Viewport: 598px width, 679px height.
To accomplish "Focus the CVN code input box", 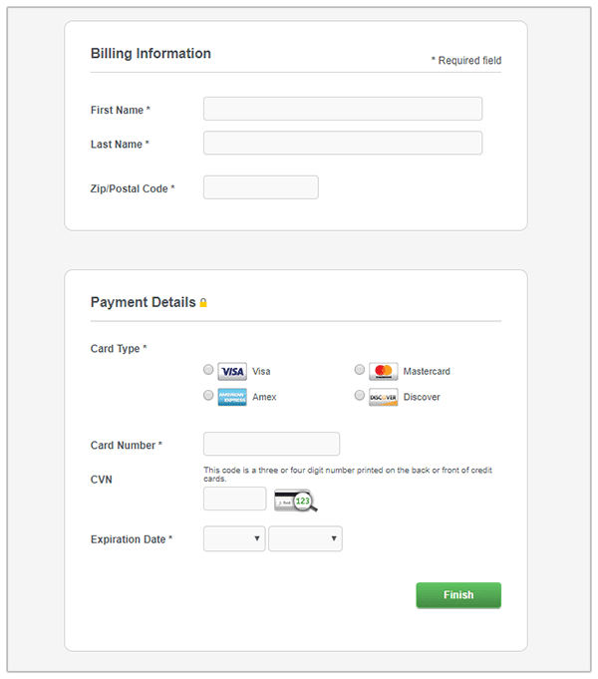I will [234, 500].
